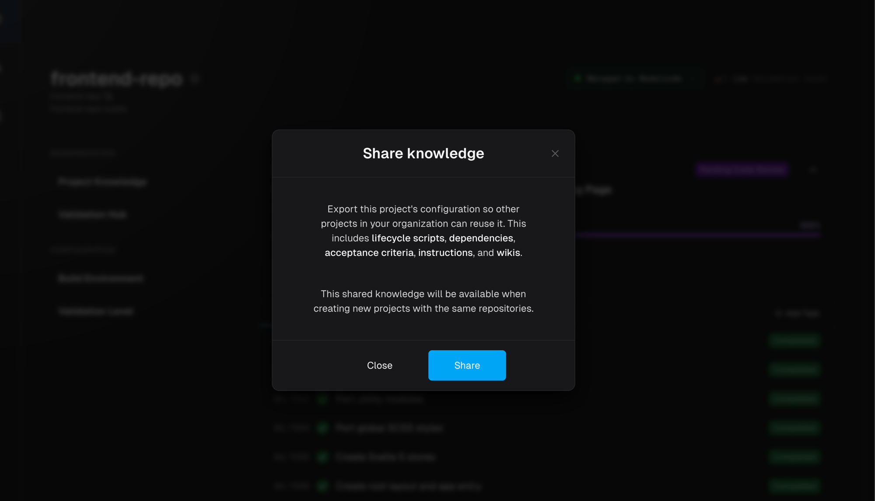Image resolution: width=875 pixels, height=501 pixels.
Task: Click the "Share knowledge" dialog title
Action: pos(423,153)
